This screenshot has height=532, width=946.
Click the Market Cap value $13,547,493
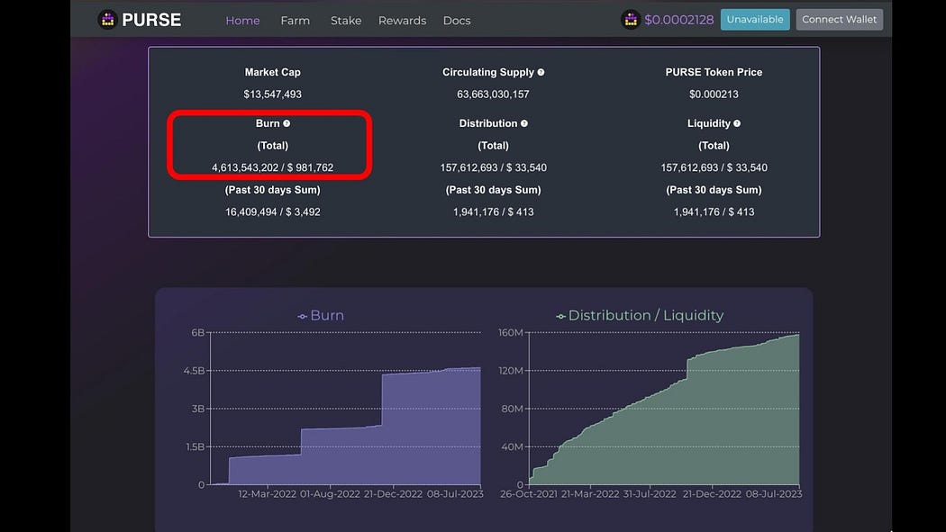point(272,94)
